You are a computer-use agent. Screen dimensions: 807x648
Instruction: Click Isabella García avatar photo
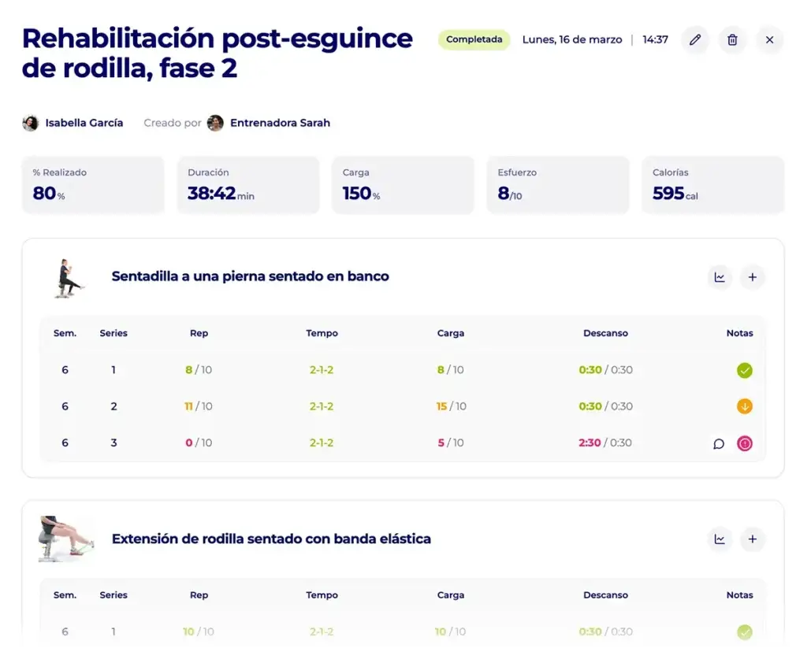[31, 123]
